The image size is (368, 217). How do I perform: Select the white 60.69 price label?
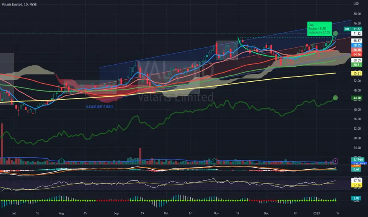coord(357,60)
